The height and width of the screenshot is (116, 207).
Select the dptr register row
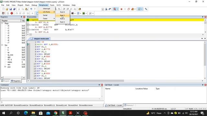tap(9, 57)
